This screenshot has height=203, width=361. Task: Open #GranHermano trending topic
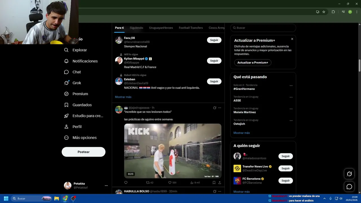(x=244, y=89)
